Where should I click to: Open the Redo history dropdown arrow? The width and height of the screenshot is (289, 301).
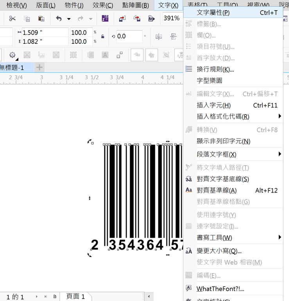pyautogui.click(x=91, y=19)
